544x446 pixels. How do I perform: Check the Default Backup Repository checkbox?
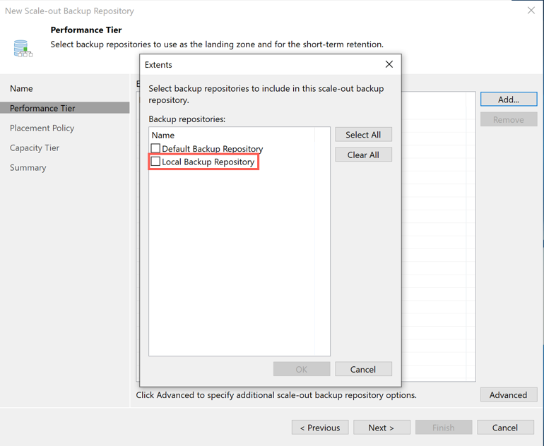tap(155, 149)
